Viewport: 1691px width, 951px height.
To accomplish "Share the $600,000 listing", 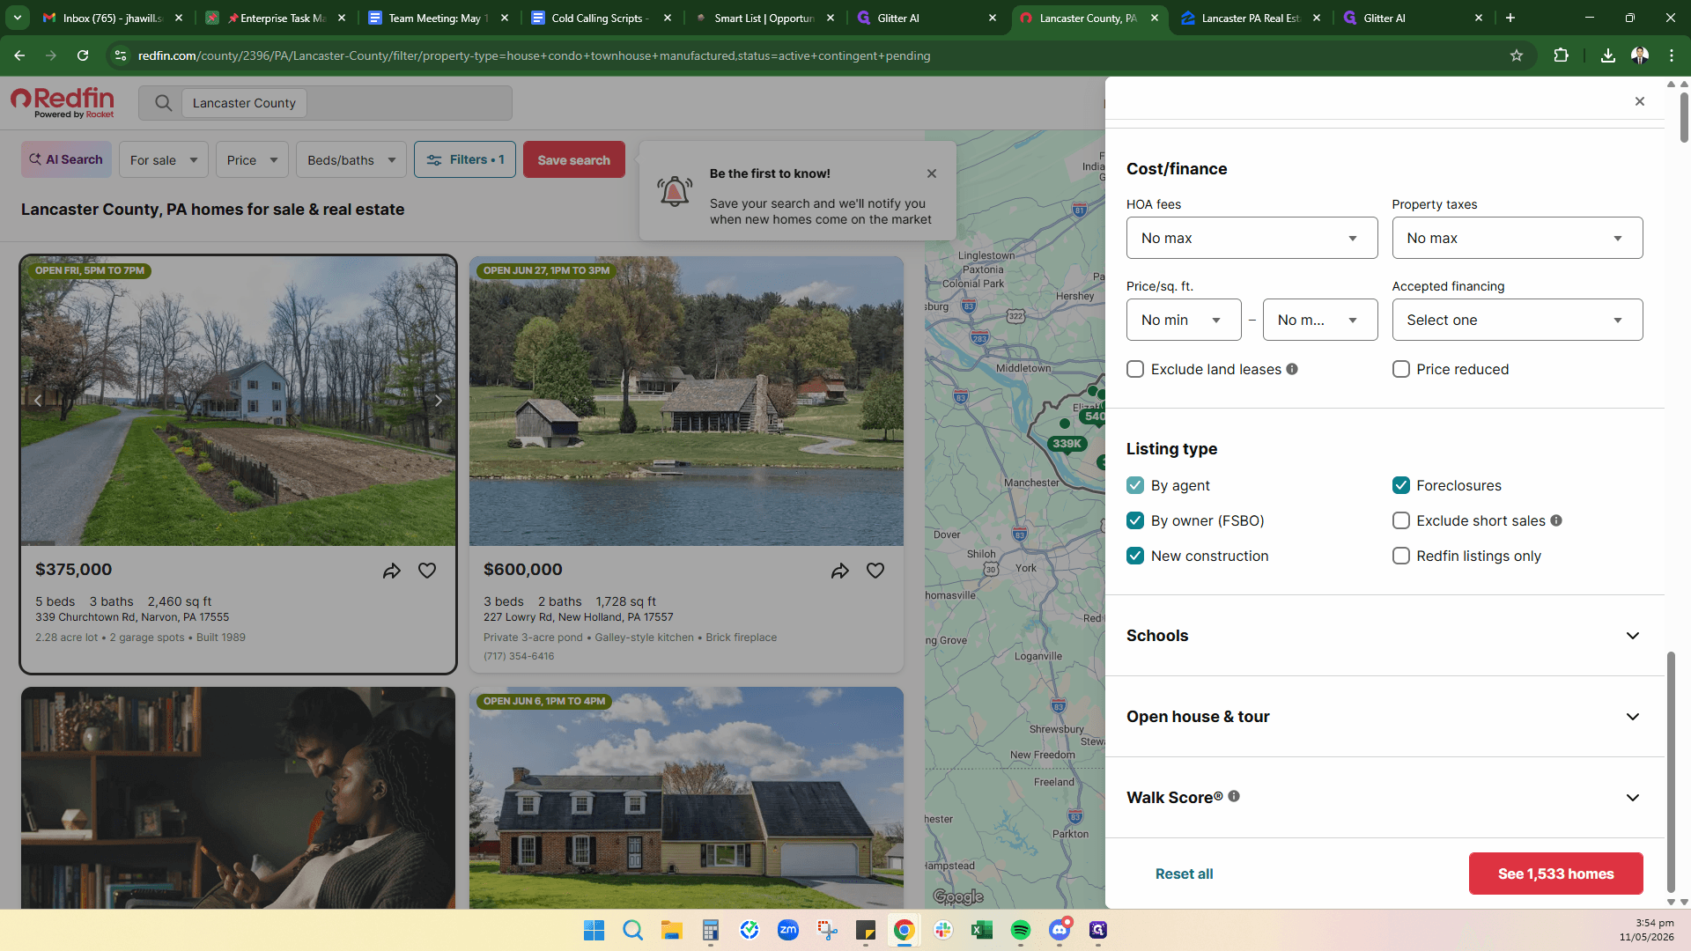I will coord(840,571).
